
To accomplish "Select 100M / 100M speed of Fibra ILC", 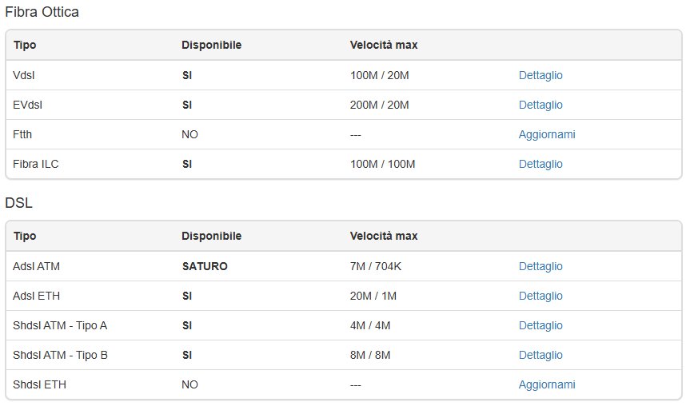I will 382,164.
